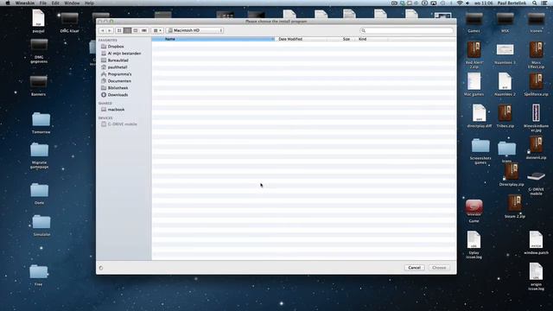Go forward with the dialog's forward arrow
This screenshot has height=311, width=553.
click(x=110, y=31)
